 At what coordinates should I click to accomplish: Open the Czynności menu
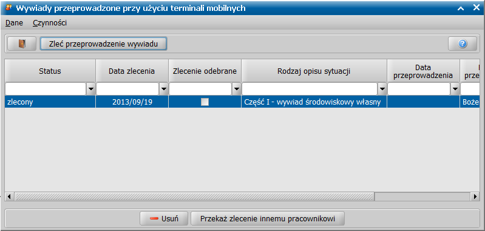click(50, 23)
